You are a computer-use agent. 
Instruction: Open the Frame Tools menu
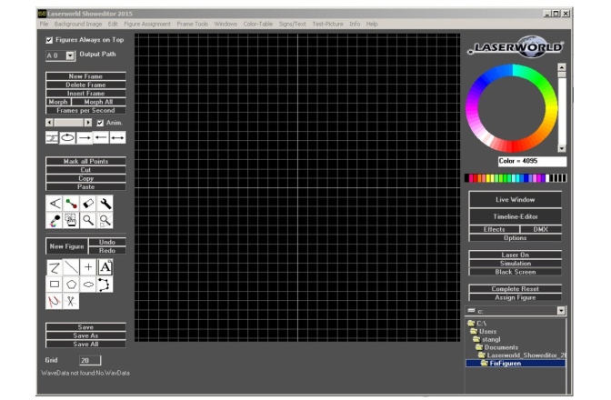click(x=192, y=24)
